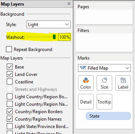Uncheck the Base map layer
Viewport: 135px width, 134px height.
pos(10,67)
